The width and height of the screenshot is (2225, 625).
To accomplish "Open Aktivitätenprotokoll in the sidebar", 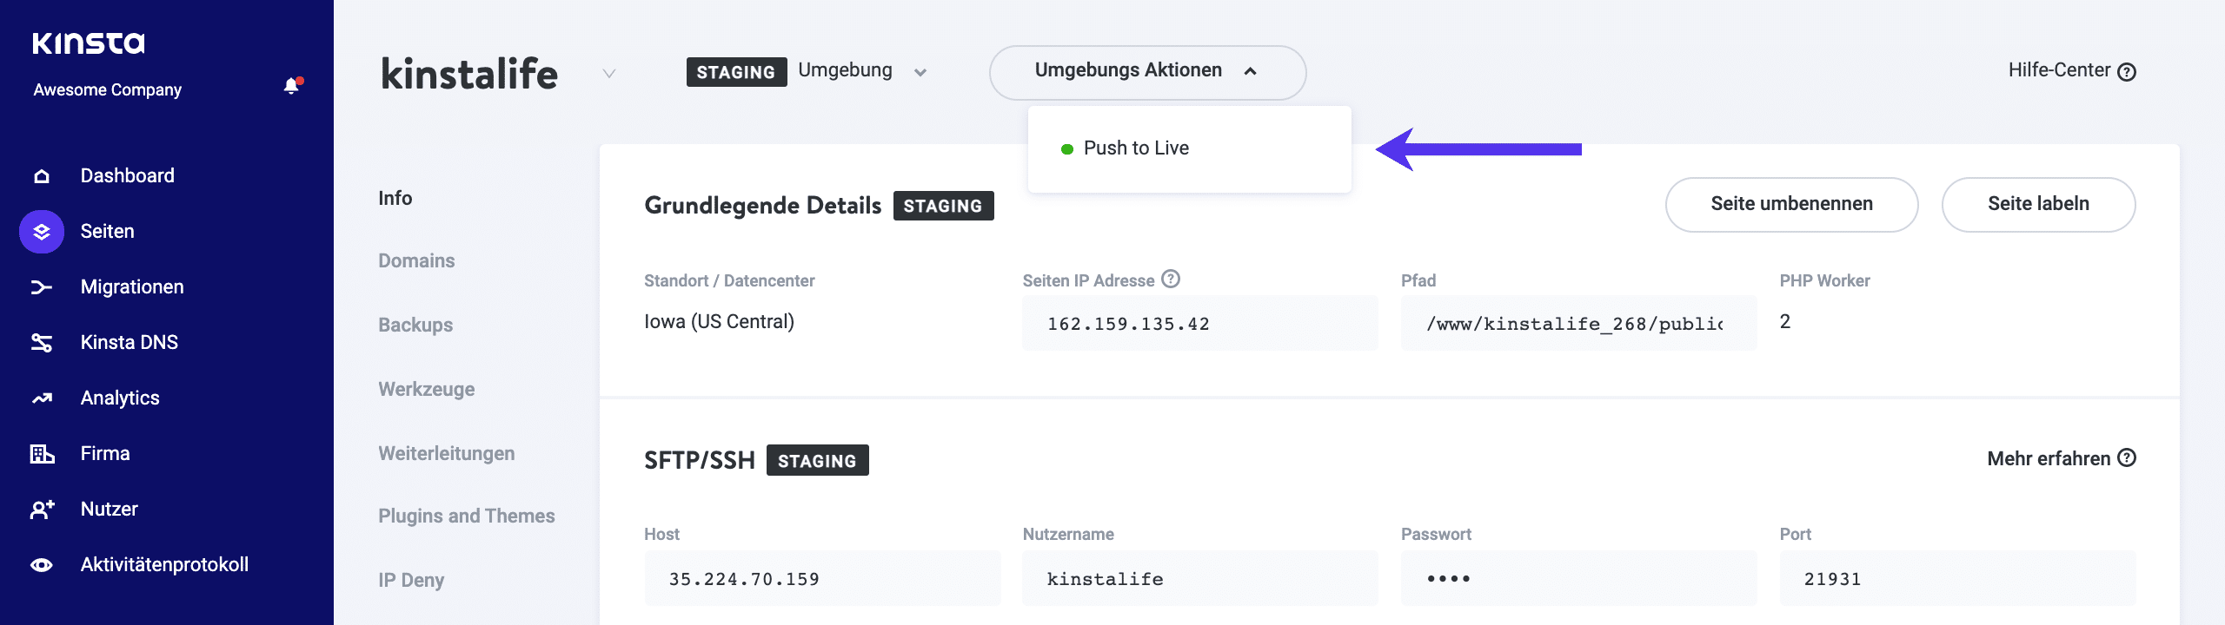I will [x=164, y=564].
